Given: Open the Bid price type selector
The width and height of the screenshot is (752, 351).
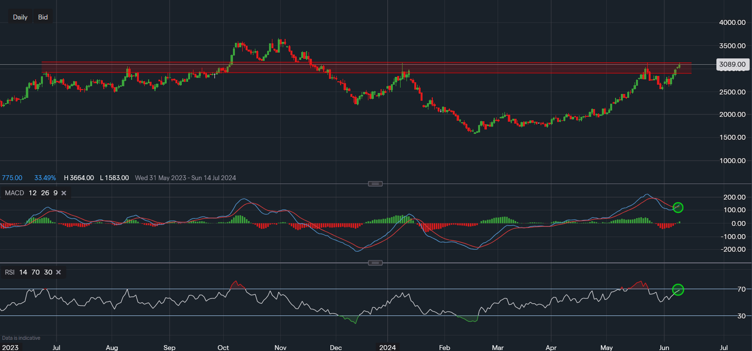Looking at the screenshot, I should [43, 17].
